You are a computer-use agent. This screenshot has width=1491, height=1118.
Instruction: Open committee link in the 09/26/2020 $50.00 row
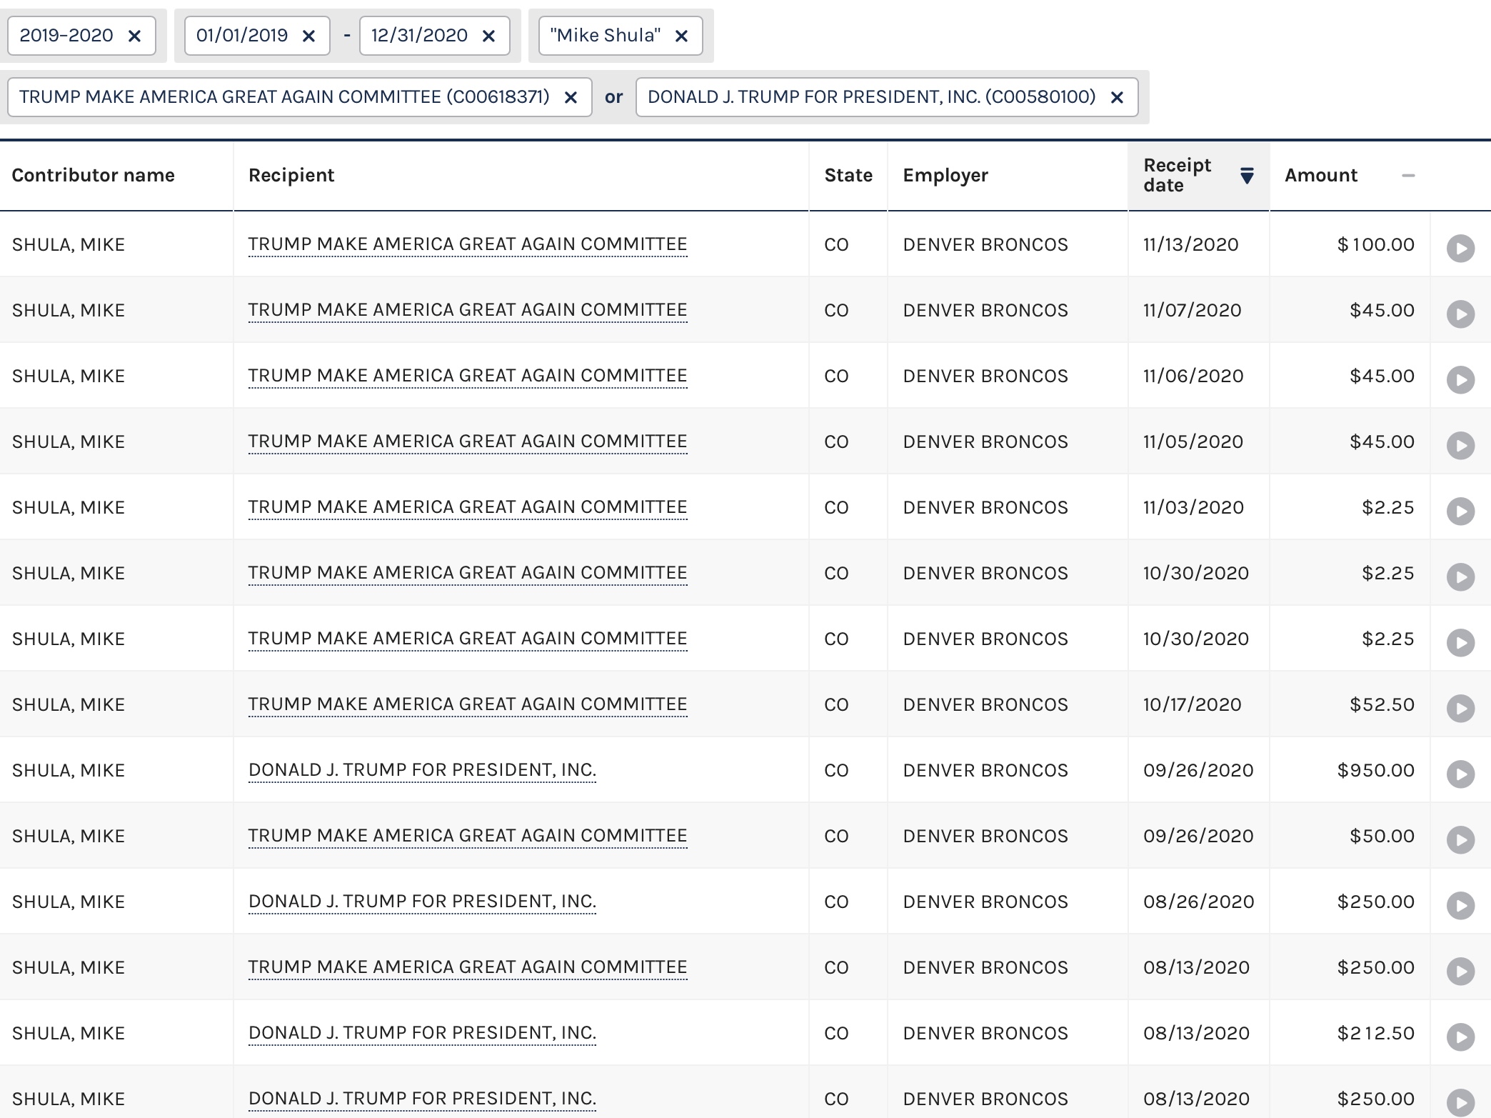468,836
